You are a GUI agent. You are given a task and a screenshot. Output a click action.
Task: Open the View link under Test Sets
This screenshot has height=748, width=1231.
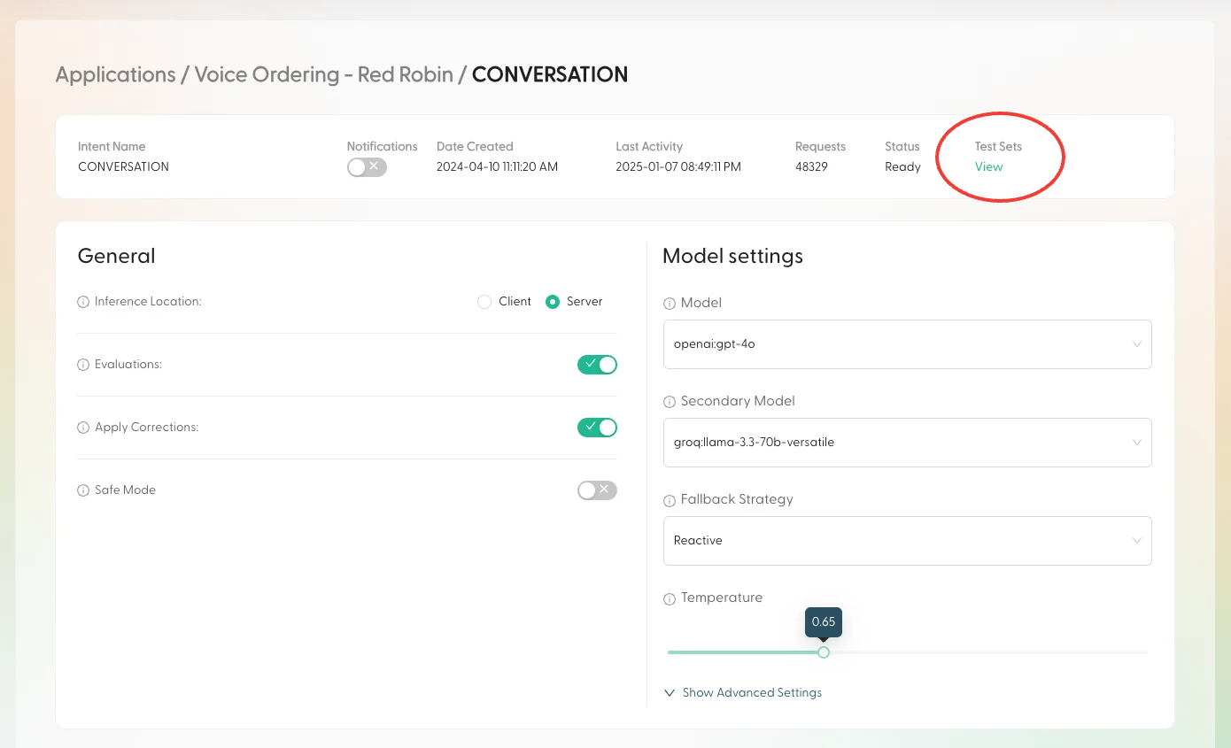(988, 166)
